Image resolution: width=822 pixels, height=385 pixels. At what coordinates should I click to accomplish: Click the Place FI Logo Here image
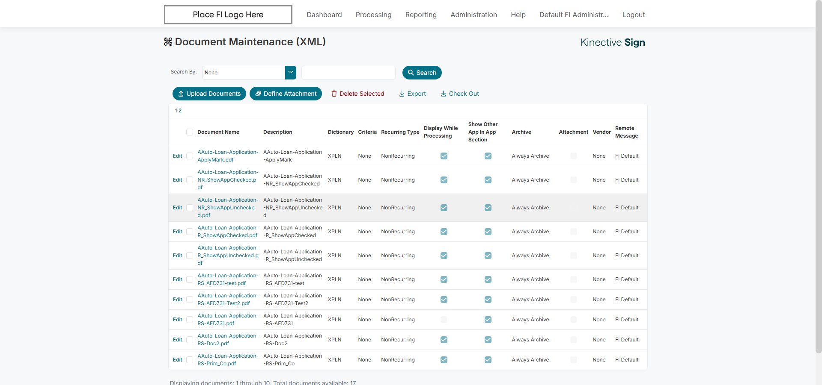[x=228, y=15]
